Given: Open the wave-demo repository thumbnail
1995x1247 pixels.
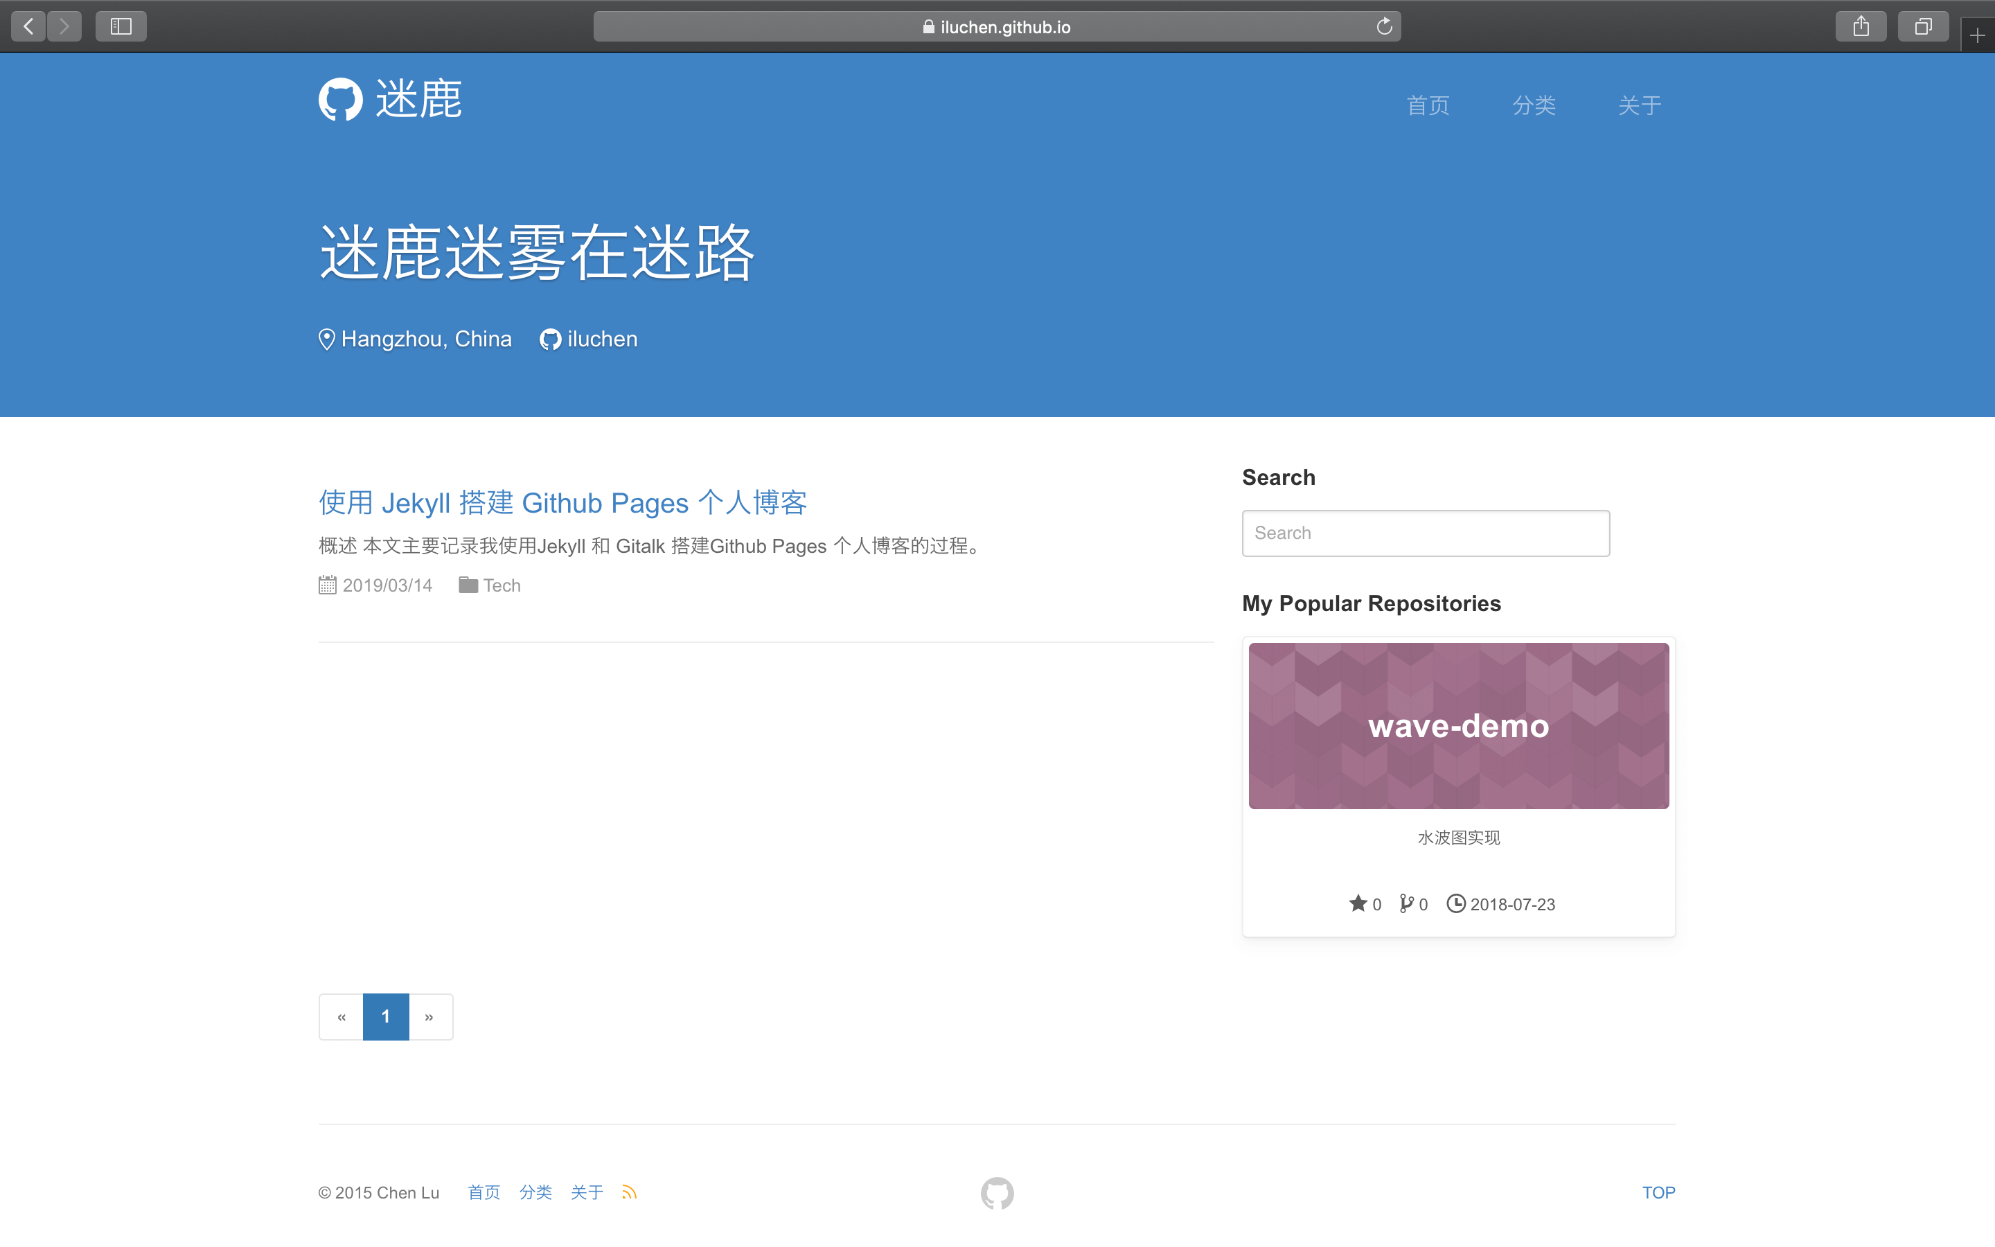Looking at the screenshot, I should tap(1457, 725).
